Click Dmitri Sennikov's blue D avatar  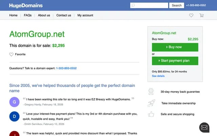click(x=14, y=117)
